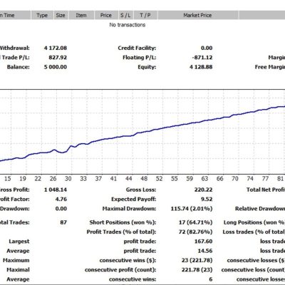Select the gross profit value 1 048.14

coord(56,190)
